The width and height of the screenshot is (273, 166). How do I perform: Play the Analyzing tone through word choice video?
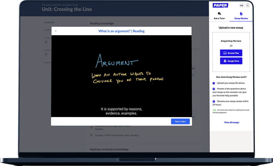pos(91,127)
